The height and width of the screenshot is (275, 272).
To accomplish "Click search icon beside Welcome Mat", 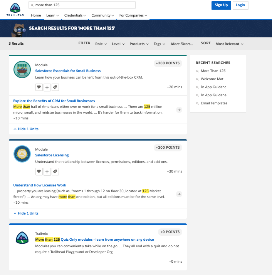I will tap(197, 79).
